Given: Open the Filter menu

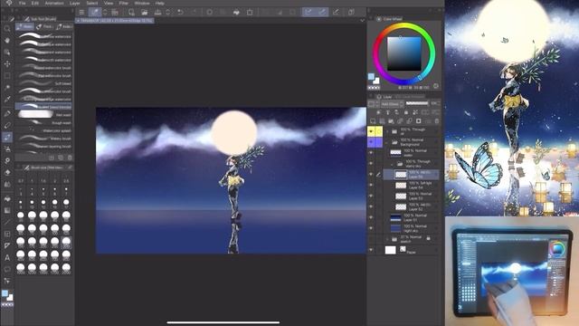Looking at the screenshot, I should coord(123,3).
